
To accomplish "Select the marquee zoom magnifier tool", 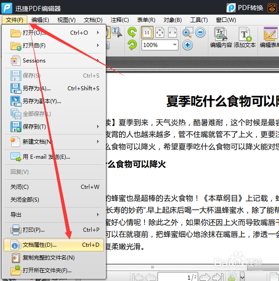I will click(187, 32).
